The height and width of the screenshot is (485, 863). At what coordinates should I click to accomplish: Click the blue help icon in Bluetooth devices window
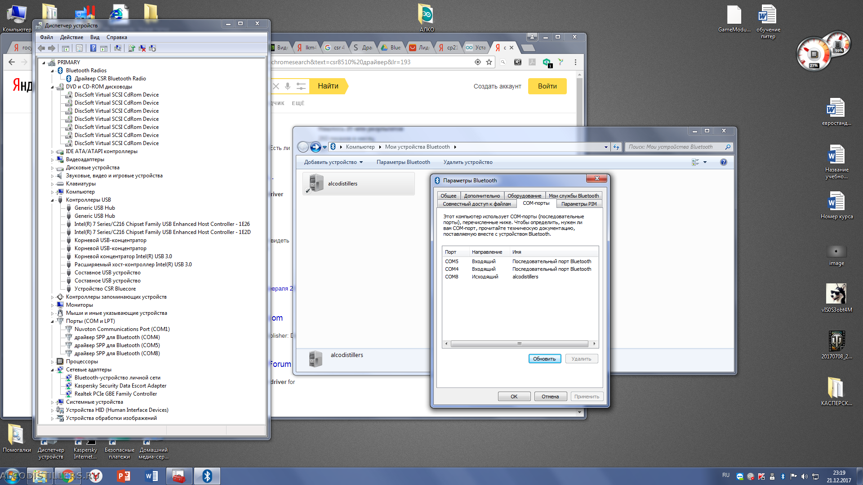tap(723, 162)
